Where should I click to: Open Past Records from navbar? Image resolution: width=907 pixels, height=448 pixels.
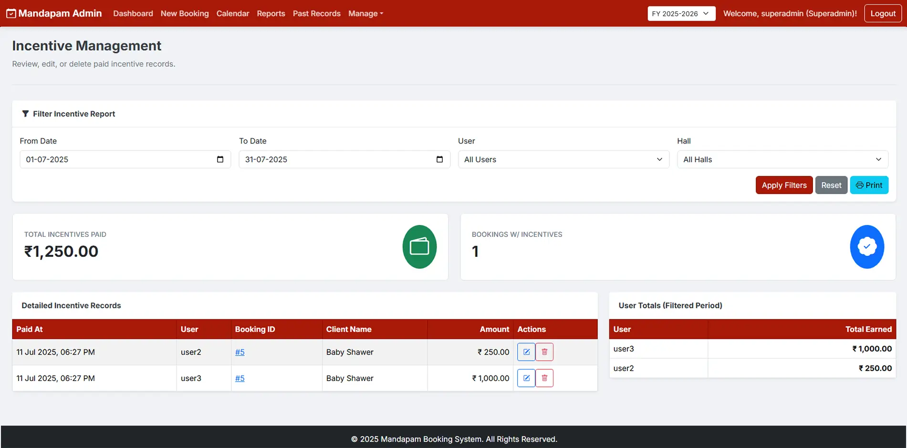tap(317, 13)
